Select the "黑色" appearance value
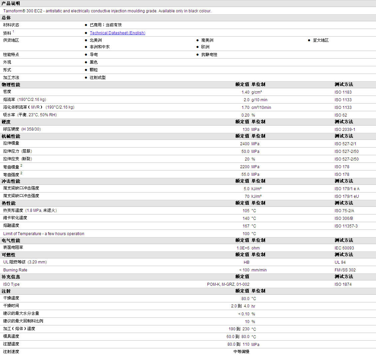The height and width of the screenshot is (355, 376). [x=94, y=62]
